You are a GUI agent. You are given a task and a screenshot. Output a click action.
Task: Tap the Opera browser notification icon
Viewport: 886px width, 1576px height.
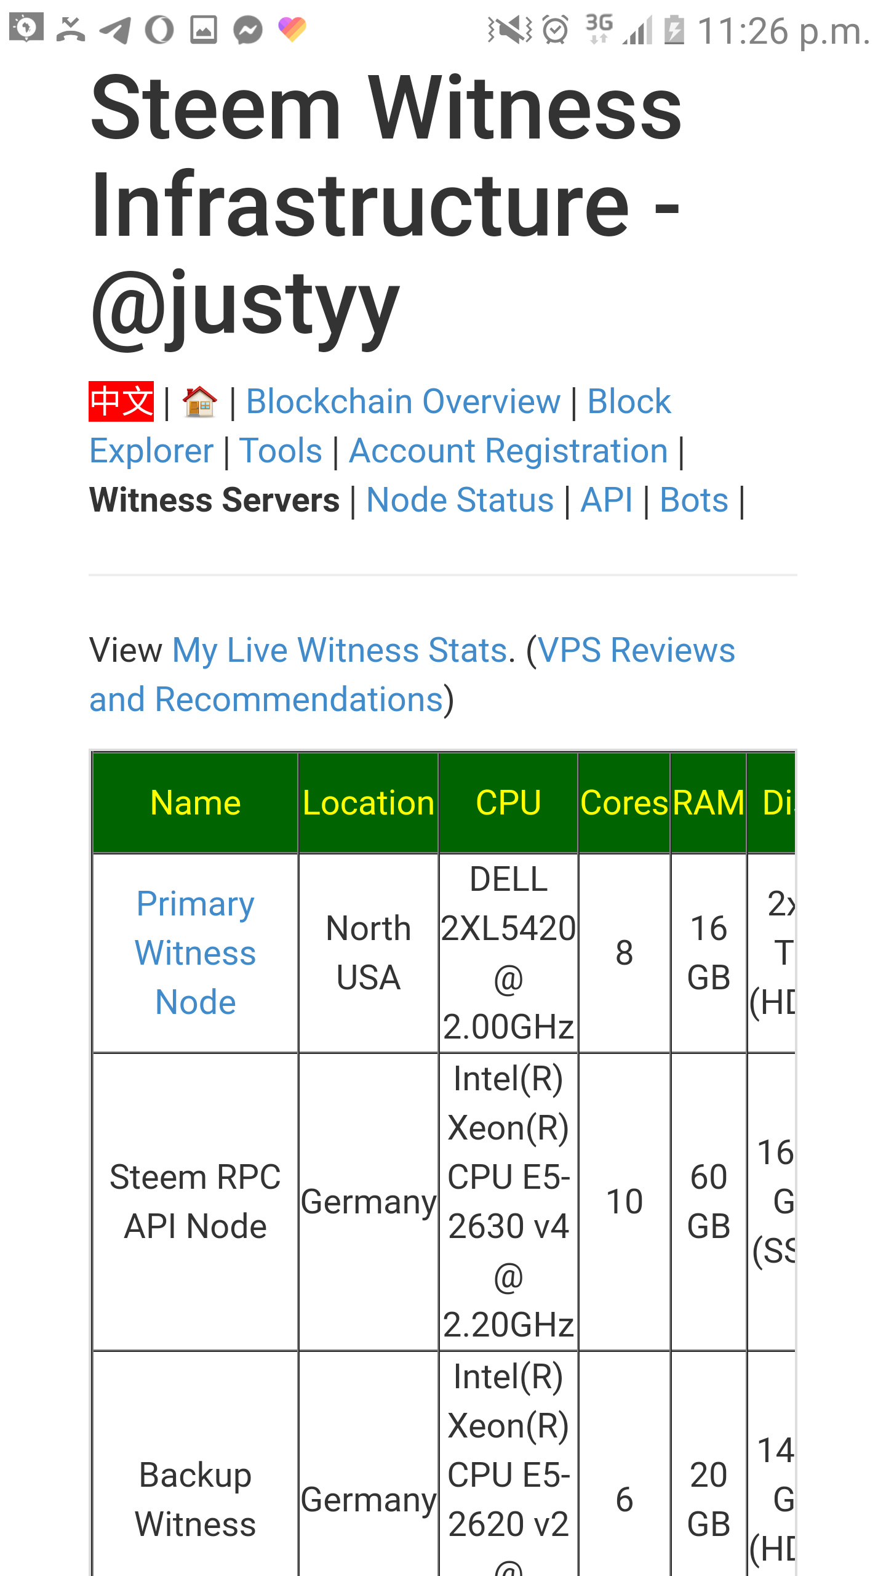(159, 30)
